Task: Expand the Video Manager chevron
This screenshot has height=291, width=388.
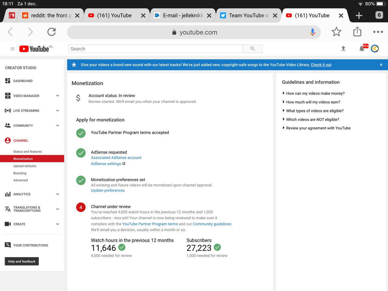Action: point(58,96)
